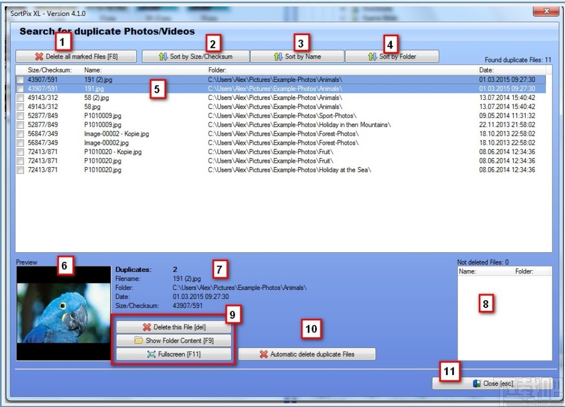The image size is (565, 407).
Task: Click the door icon on Close button
Action: point(477,384)
